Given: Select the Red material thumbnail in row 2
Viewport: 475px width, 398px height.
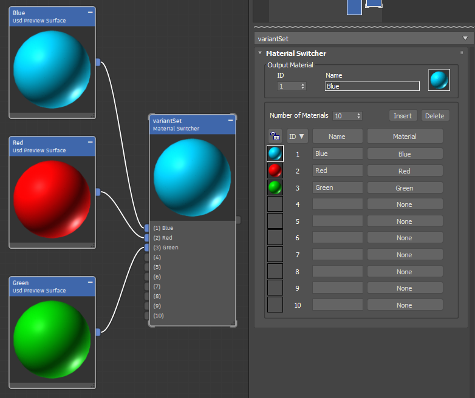Looking at the screenshot, I should coord(275,170).
